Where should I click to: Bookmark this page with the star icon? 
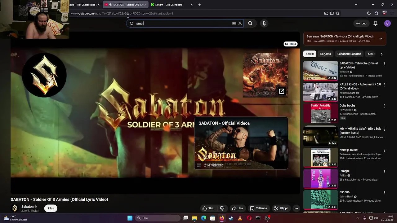[338, 13]
